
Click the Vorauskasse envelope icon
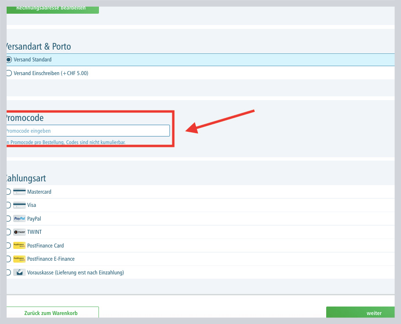pos(19,273)
